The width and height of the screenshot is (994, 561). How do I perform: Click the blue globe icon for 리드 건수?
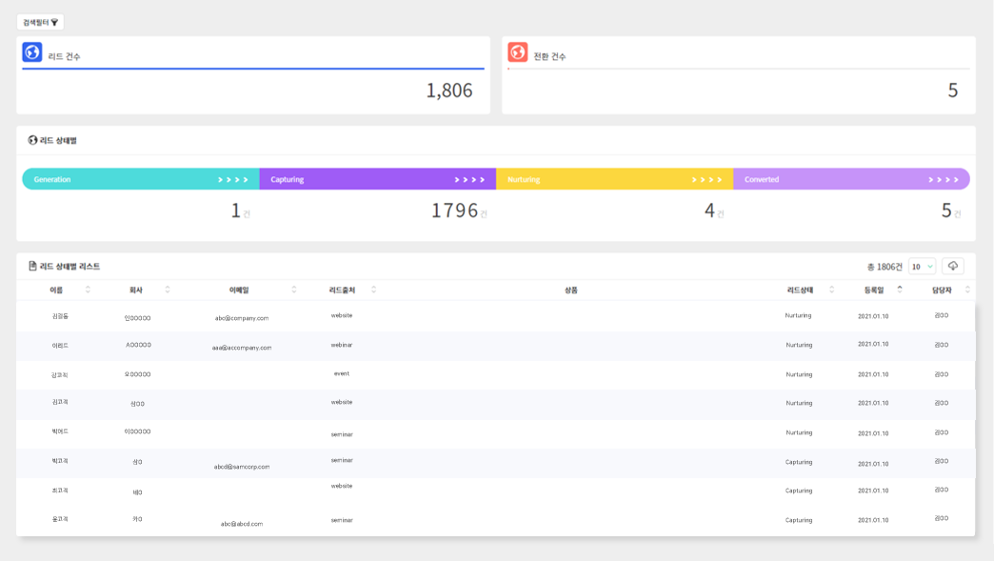pyautogui.click(x=32, y=52)
